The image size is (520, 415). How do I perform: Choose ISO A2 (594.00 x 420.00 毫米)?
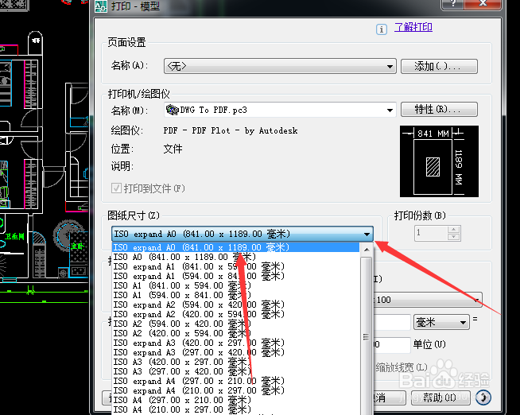[x=236, y=324]
